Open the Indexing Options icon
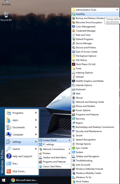Image resolution: width=120 pixels, height=184 pixels. [73, 73]
